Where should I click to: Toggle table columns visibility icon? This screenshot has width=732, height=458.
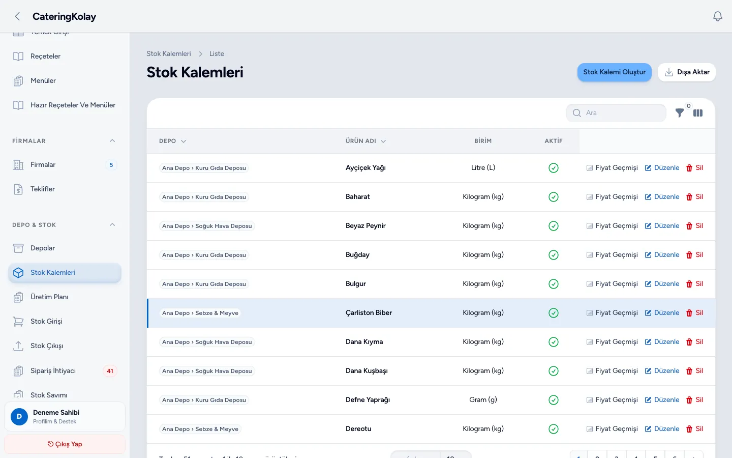pyautogui.click(x=698, y=113)
